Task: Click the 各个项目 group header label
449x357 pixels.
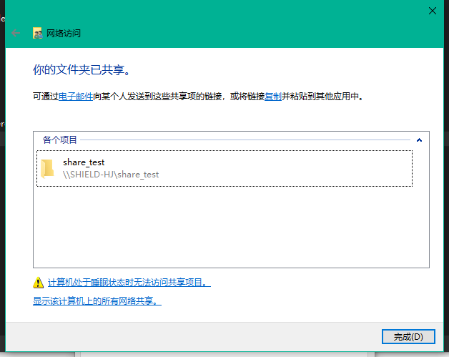Action: point(60,140)
